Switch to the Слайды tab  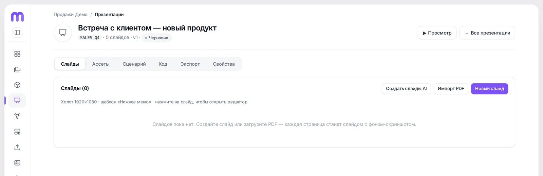click(70, 64)
